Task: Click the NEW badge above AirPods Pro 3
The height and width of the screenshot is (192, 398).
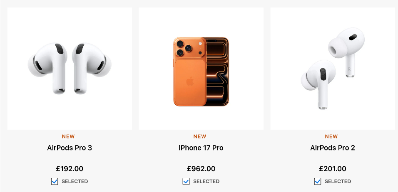Action: (x=68, y=136)
